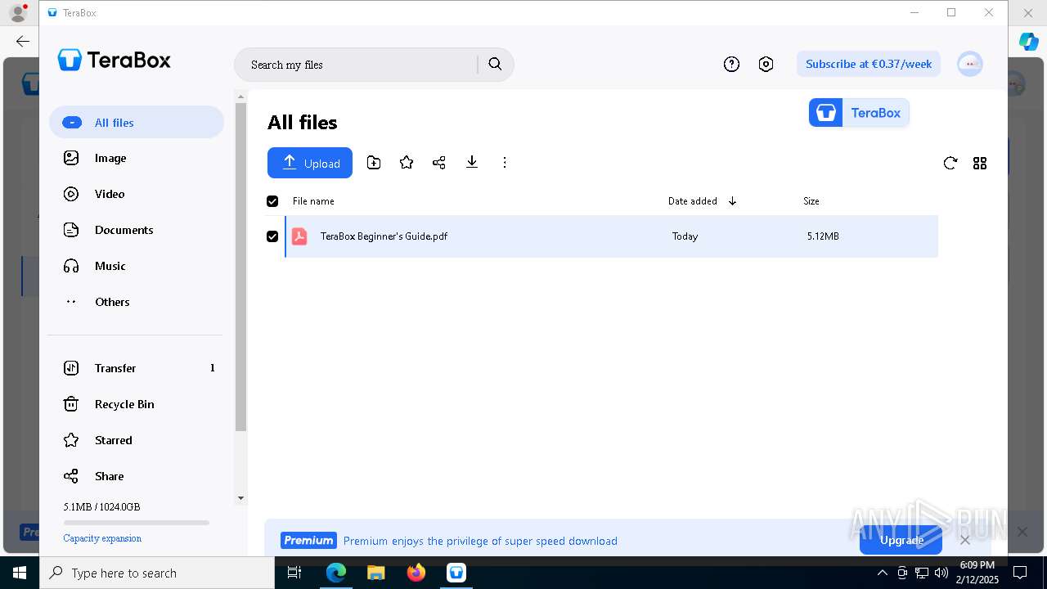Open Microsoft Edge from taskbar
The width and height of the screenshot is (1047, 589).
pyautogui.click(x=336, y=573)
